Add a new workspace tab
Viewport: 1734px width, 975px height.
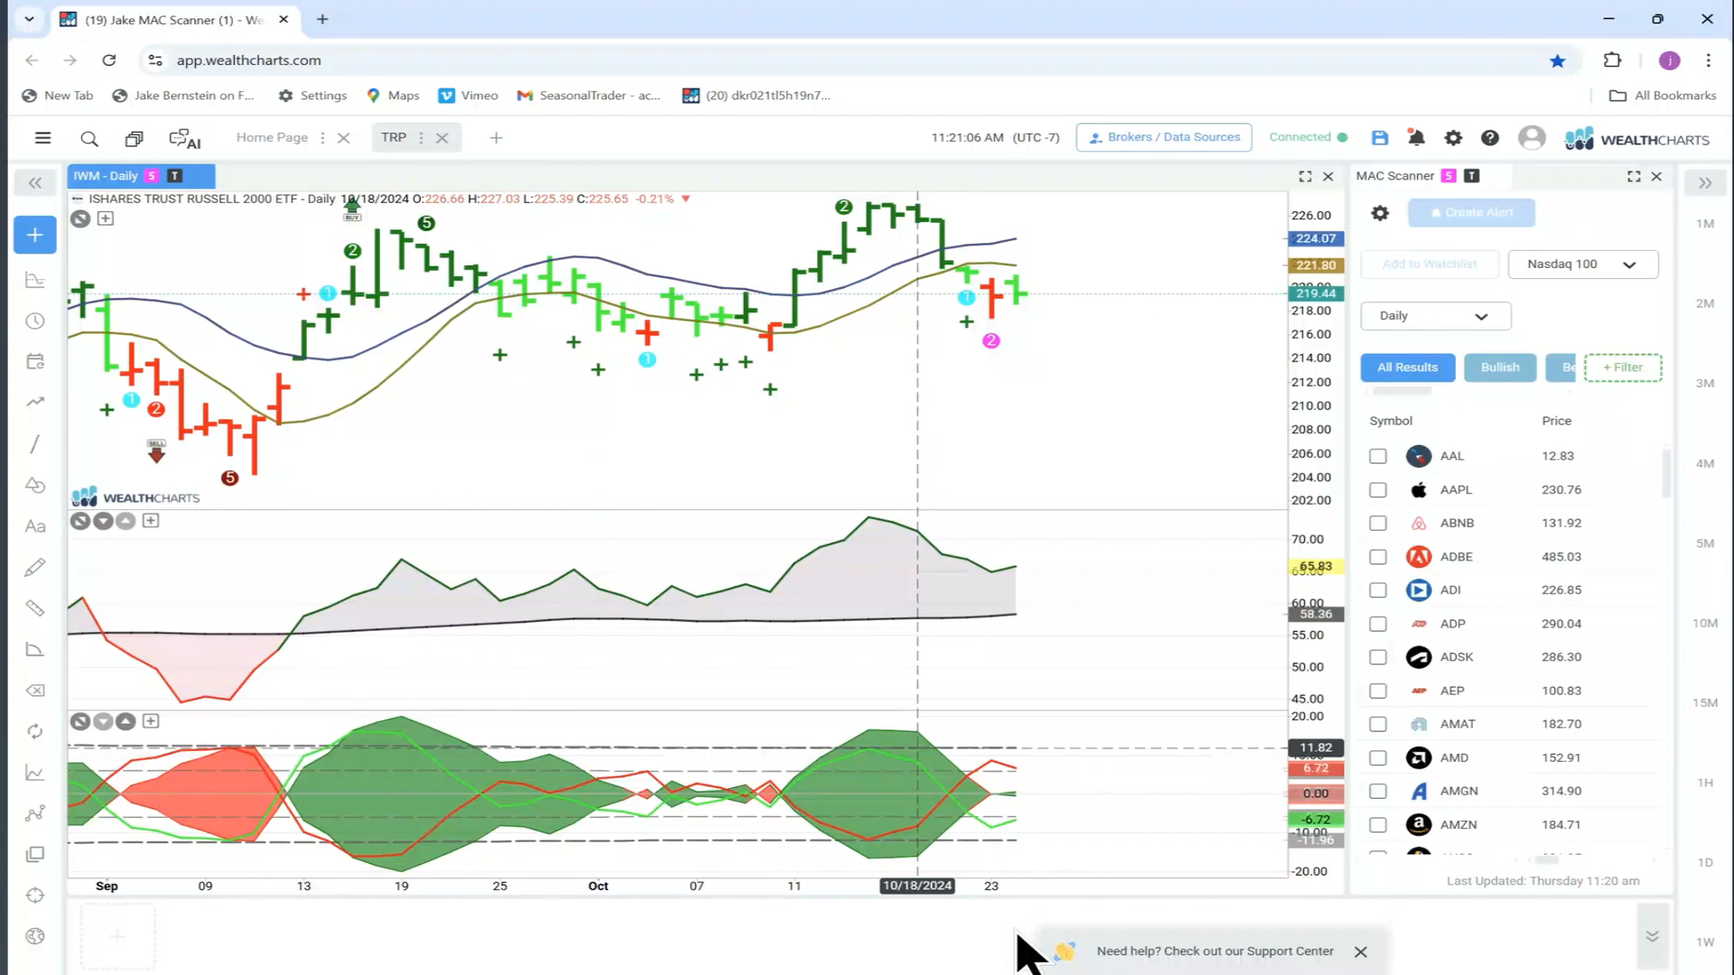point(496,138)
